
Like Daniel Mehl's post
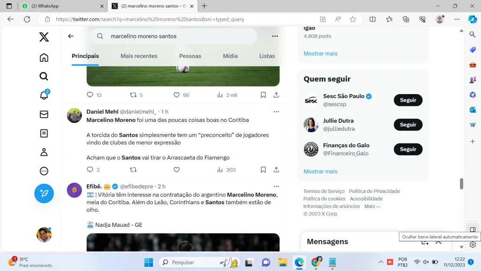(x=177, y=170)
